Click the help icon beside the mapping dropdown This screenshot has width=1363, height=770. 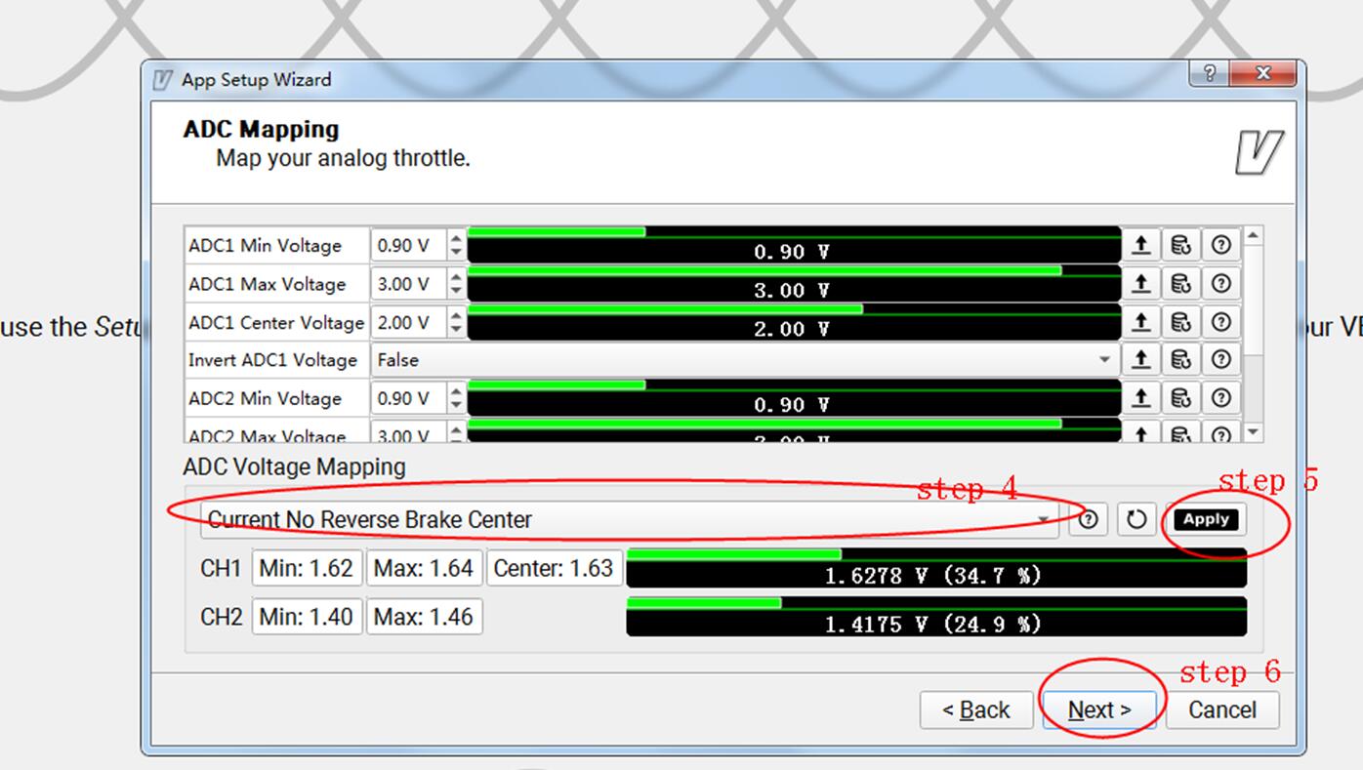pos(1089,519)
